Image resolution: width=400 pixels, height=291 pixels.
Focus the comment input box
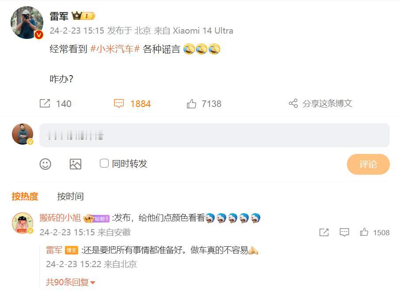point(214,135)
